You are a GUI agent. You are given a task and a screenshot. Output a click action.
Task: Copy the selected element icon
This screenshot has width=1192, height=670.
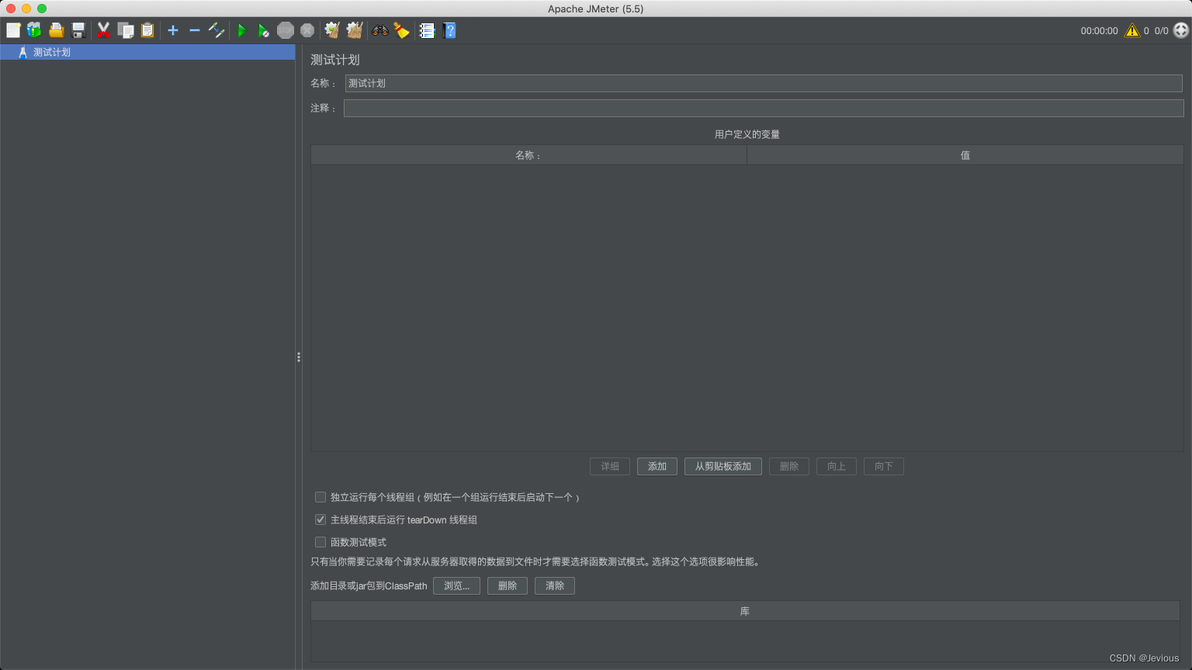tap(126, 30)
